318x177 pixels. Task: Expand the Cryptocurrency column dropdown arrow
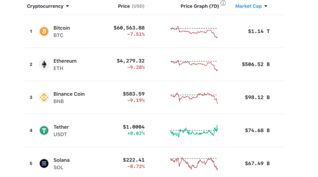(x=67, y=6)
